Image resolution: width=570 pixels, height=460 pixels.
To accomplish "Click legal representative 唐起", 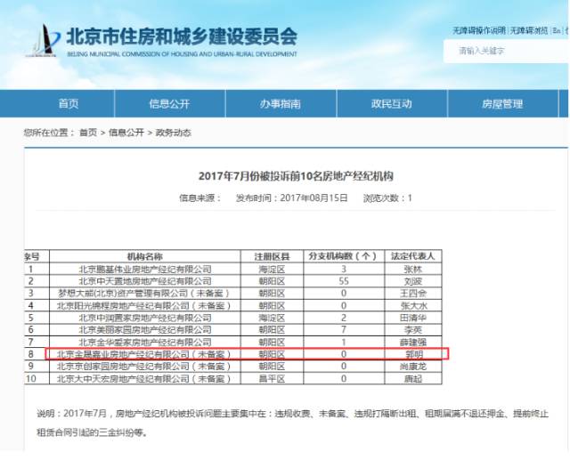I will coord(413,379).
